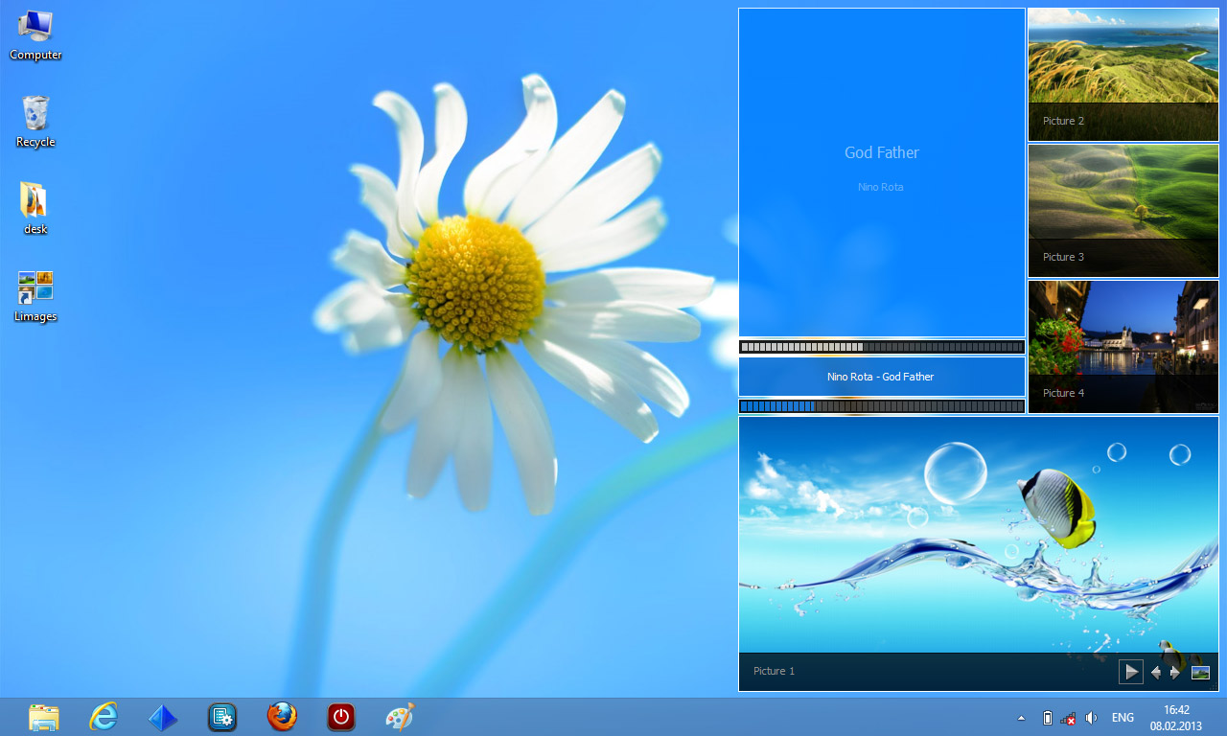Open the ENG language selector
Viewport: 1227px width, 736px height.
(x=1123, y=718)
